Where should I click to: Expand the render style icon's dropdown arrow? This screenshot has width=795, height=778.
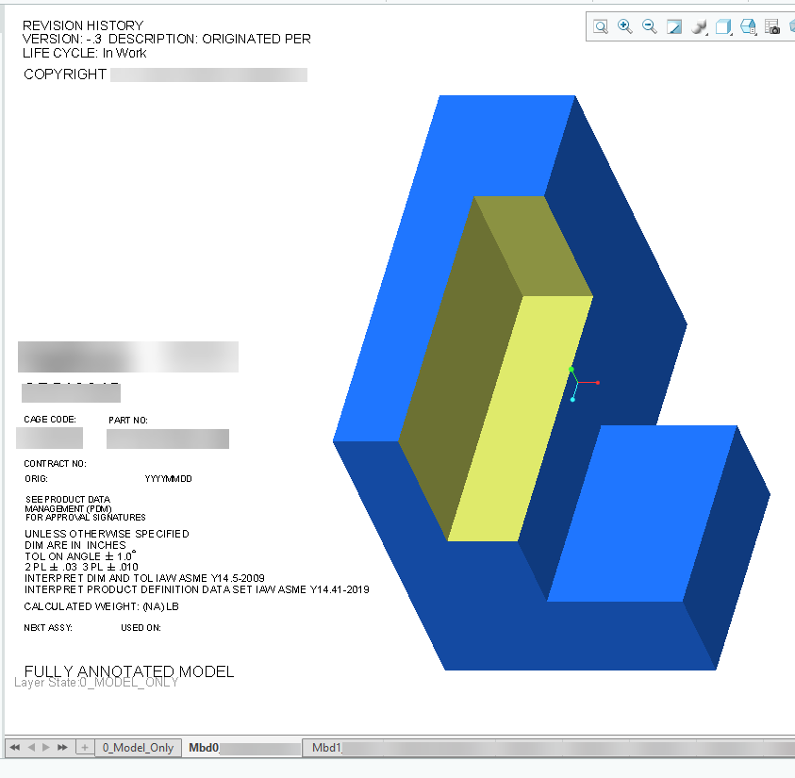[705, 34]
